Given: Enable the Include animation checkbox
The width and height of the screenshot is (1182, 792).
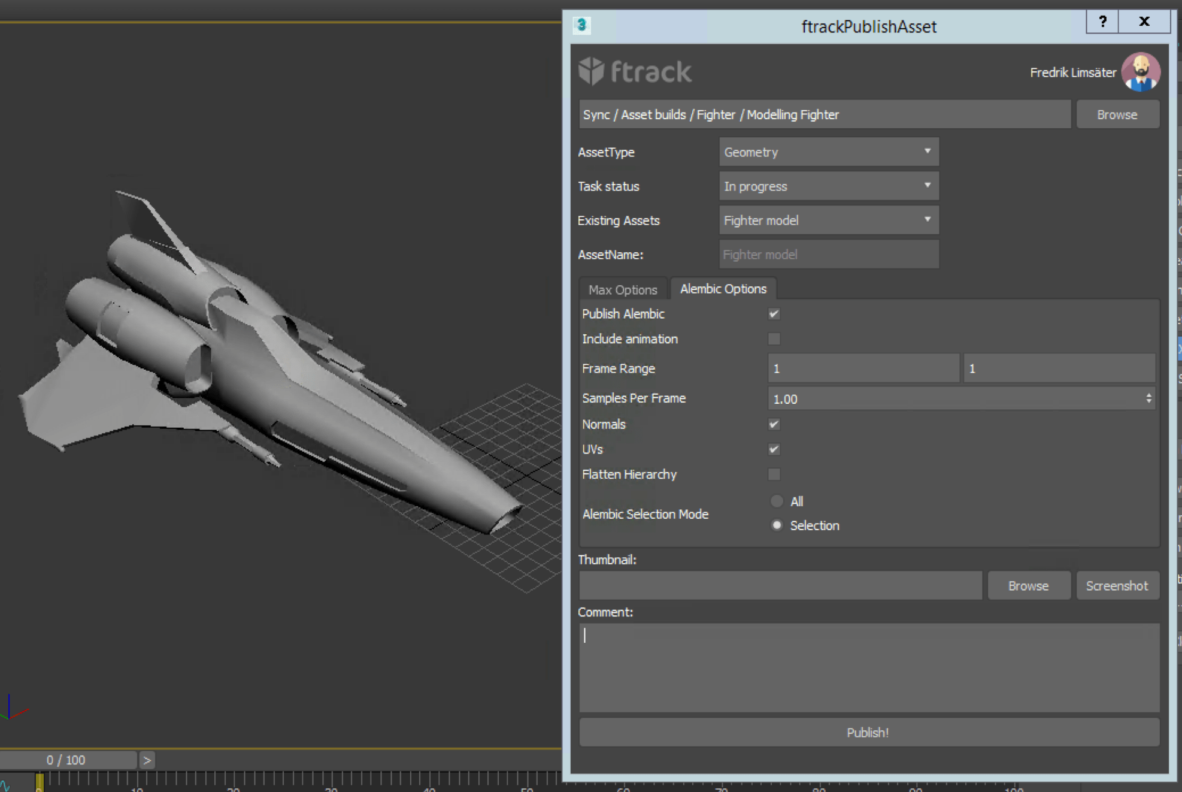Looking at the screenshot, I should [774, 339].
